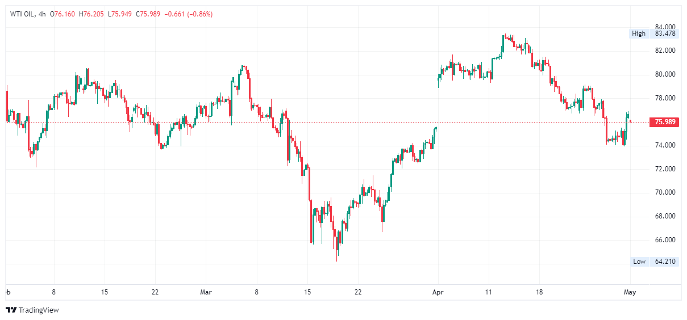Click the change value −0.661 (−0.86%)
This screenshot has height=320, width=687.
click(188, 14)
